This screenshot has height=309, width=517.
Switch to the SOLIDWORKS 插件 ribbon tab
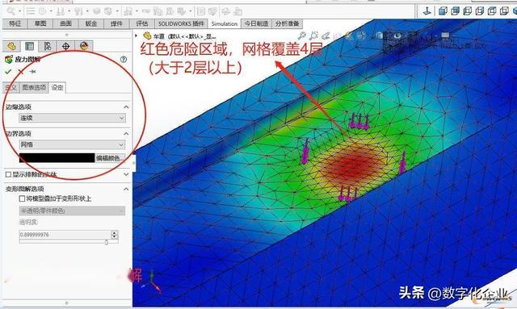(x=181, y=23)
